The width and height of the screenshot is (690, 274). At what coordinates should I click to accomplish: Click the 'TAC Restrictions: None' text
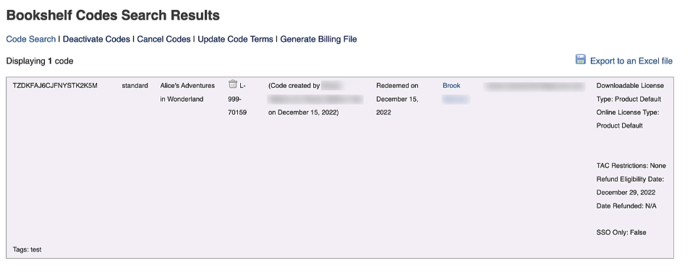coord(631,166)
